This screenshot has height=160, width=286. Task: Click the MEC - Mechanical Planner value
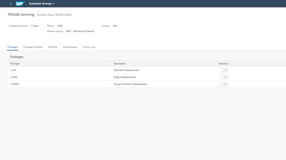tap(80, 31)
